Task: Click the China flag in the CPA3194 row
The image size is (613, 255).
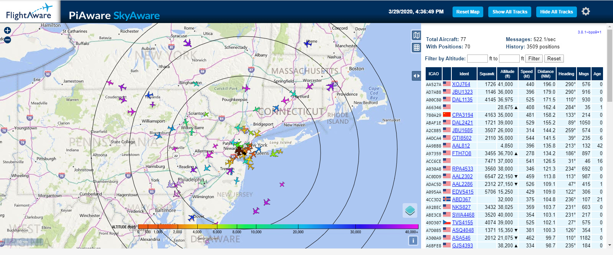Action: click(447, 114)
